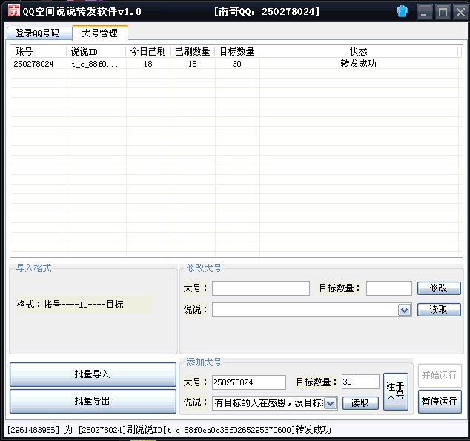The image size is (470, 441).
Task: Click 目标数量 field in 修改大号 group
Action: [x=388, y=288]
